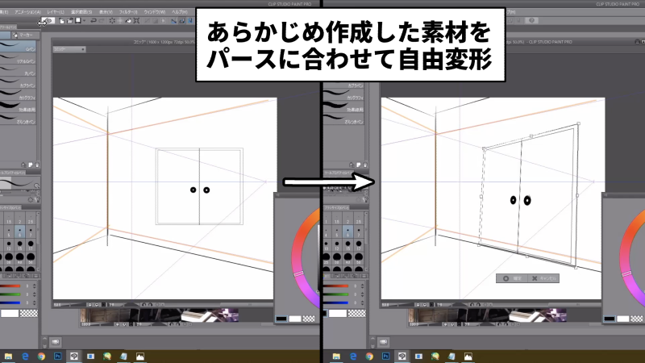Close the コミック canvas tab in left window
Screen dimensions: 645x363
click(x=83, y=49)
